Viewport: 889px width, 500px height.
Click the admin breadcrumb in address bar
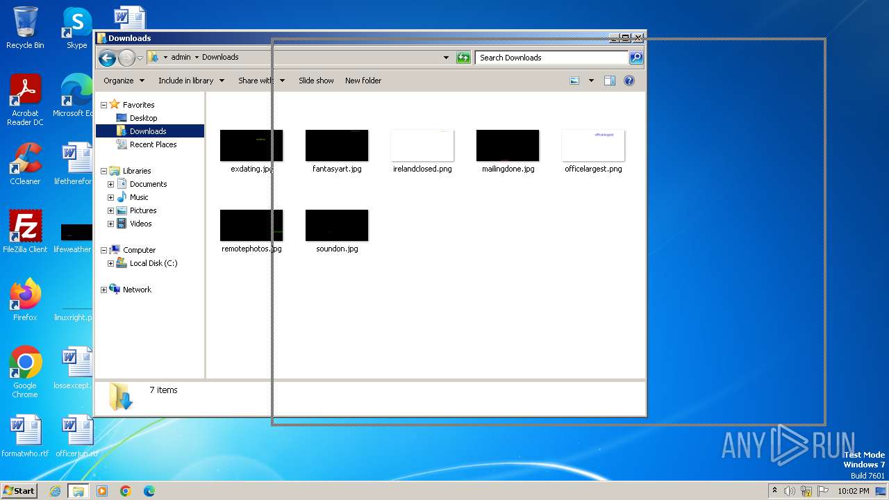pyautogui.click(x=181, y=58)
